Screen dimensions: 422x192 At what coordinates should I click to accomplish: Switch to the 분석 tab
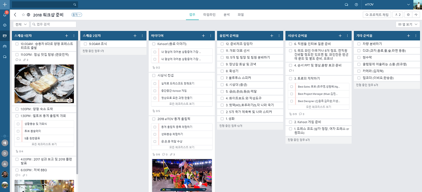coord(226,15)
